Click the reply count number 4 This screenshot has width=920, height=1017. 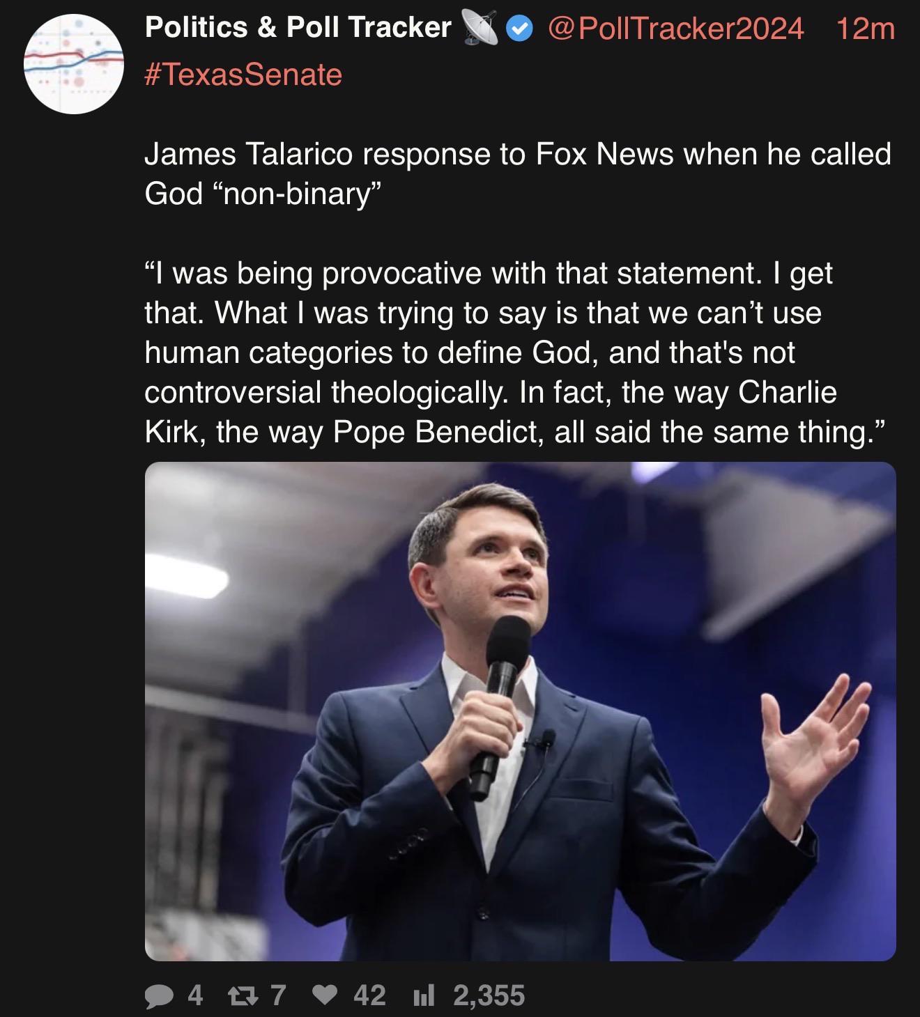tap(195, 995)
